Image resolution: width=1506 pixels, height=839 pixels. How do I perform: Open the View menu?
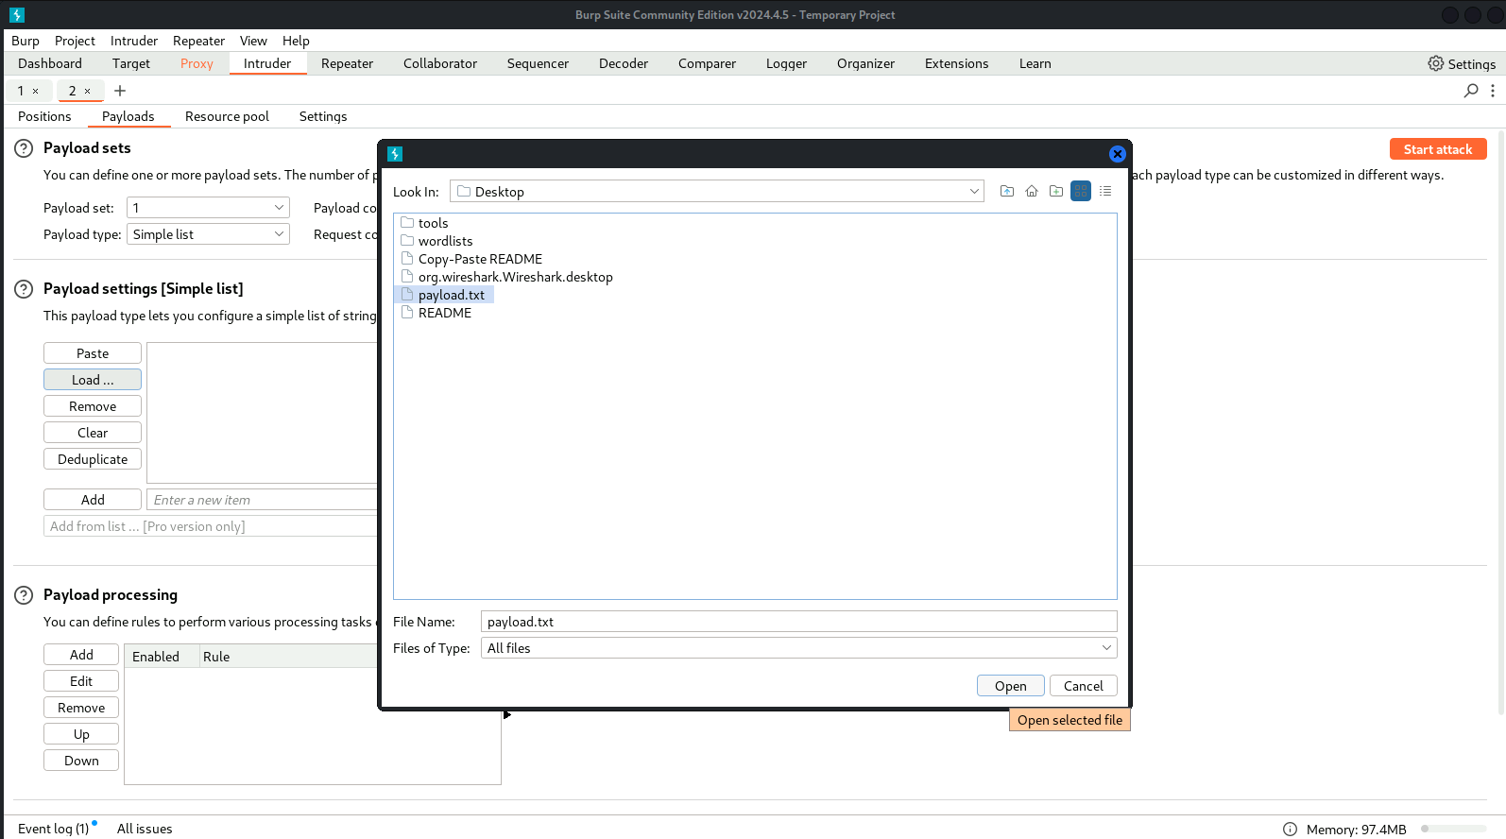click(253, 41)
